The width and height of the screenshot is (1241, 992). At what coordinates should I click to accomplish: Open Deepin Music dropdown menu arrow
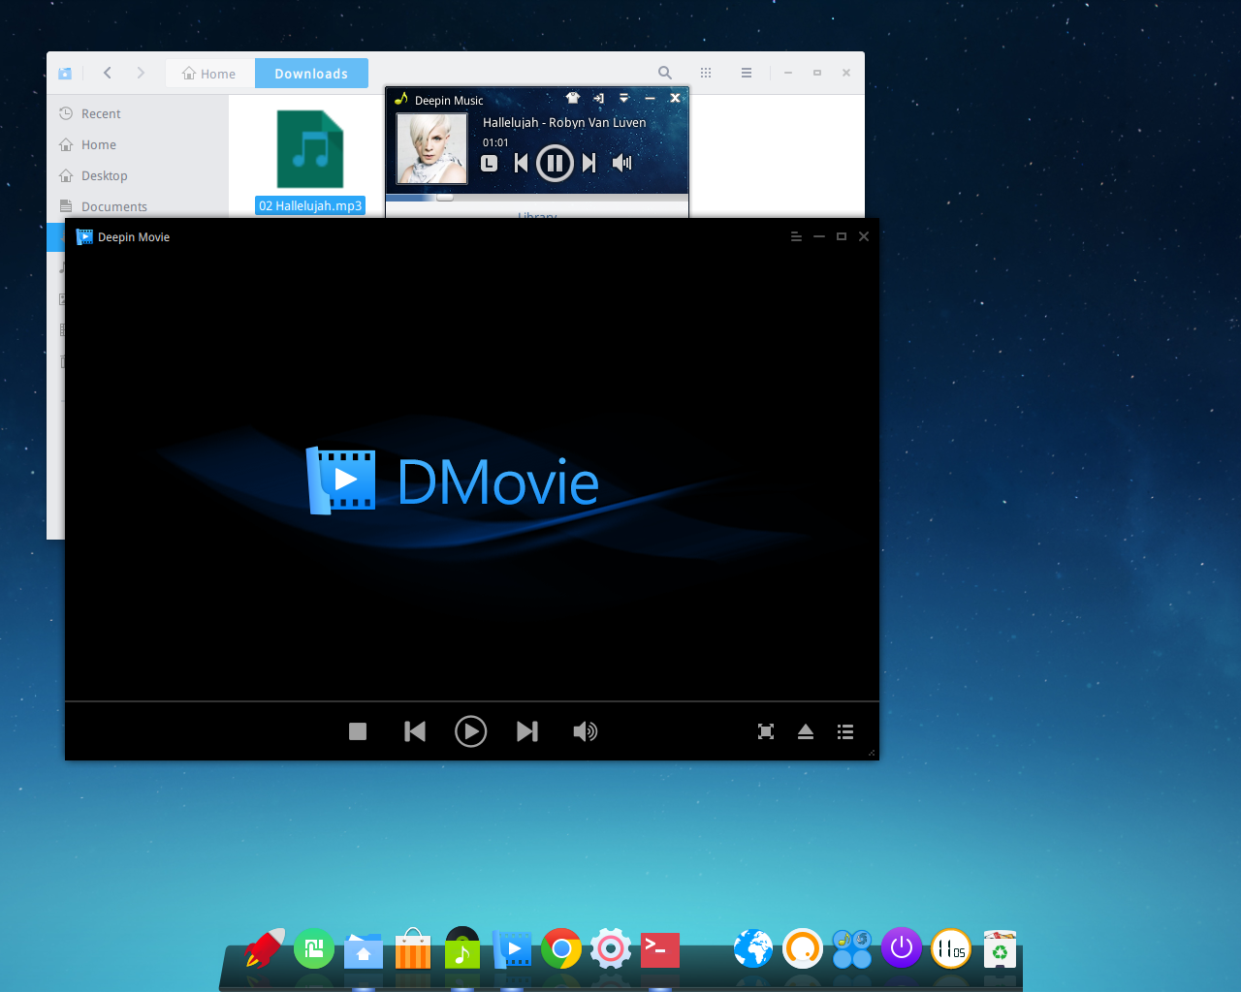[x=623, y=98]
